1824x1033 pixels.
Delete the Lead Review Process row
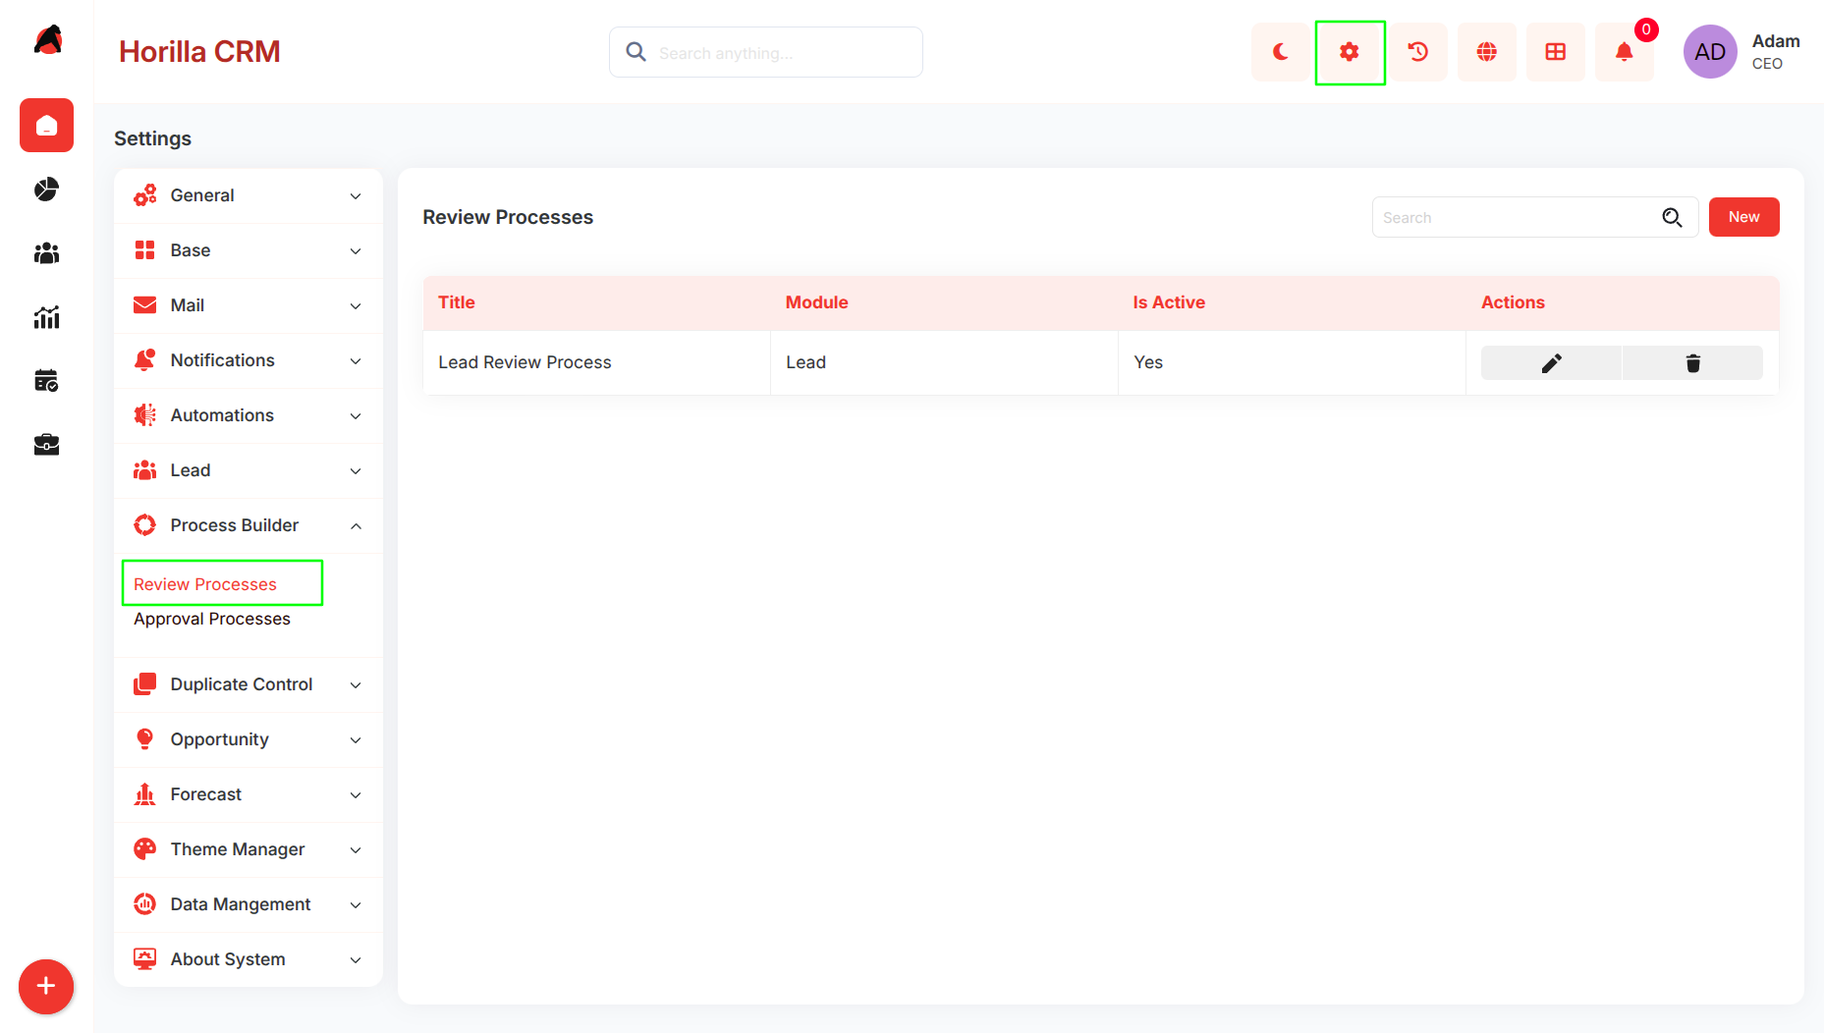click(x=1692, y=363)
